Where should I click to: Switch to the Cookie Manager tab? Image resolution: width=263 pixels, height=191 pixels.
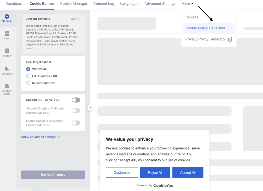(74, 4)
